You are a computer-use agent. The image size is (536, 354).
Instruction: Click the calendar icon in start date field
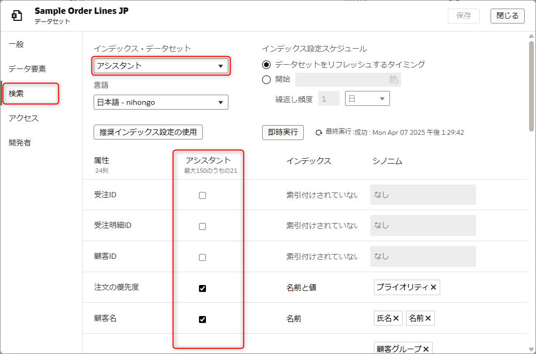394,80
